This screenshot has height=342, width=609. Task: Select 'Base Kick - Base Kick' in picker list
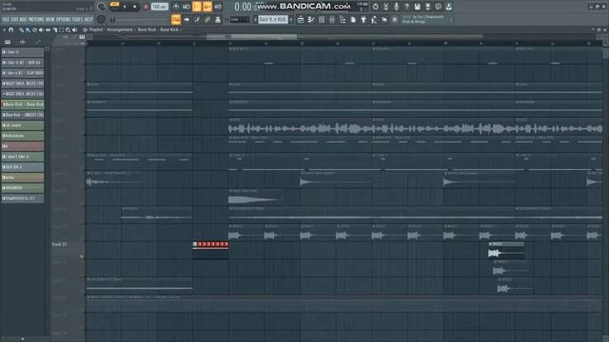click(x=23, y=104)
